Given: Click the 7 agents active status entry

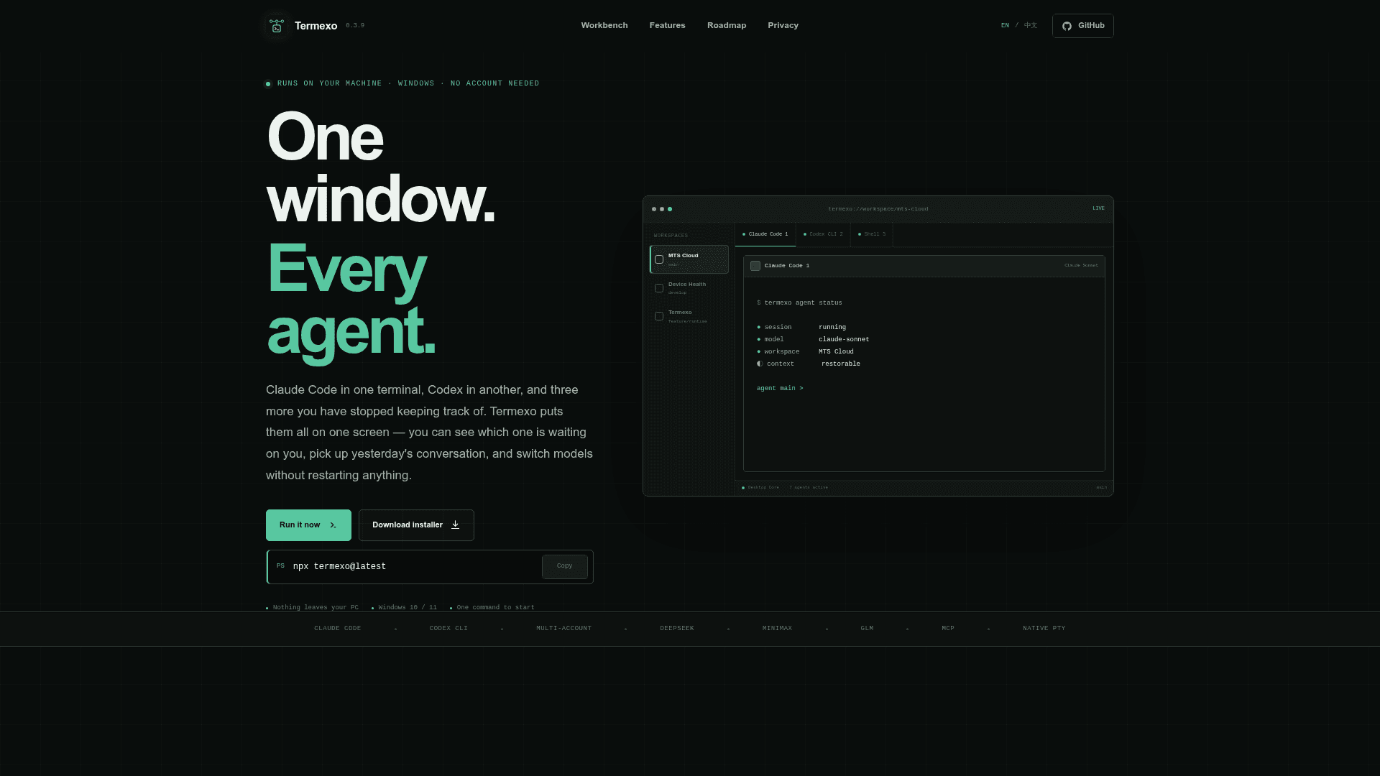Looking at the screenshot, I should click(x=809, y=488).
